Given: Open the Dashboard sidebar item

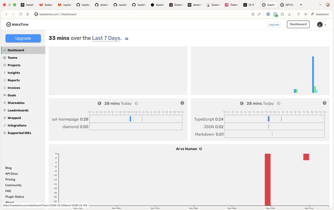Looking at the screenshot, I should pos(23,50).
